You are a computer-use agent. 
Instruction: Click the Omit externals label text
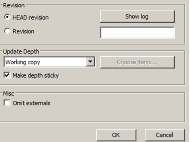point(32,103)
